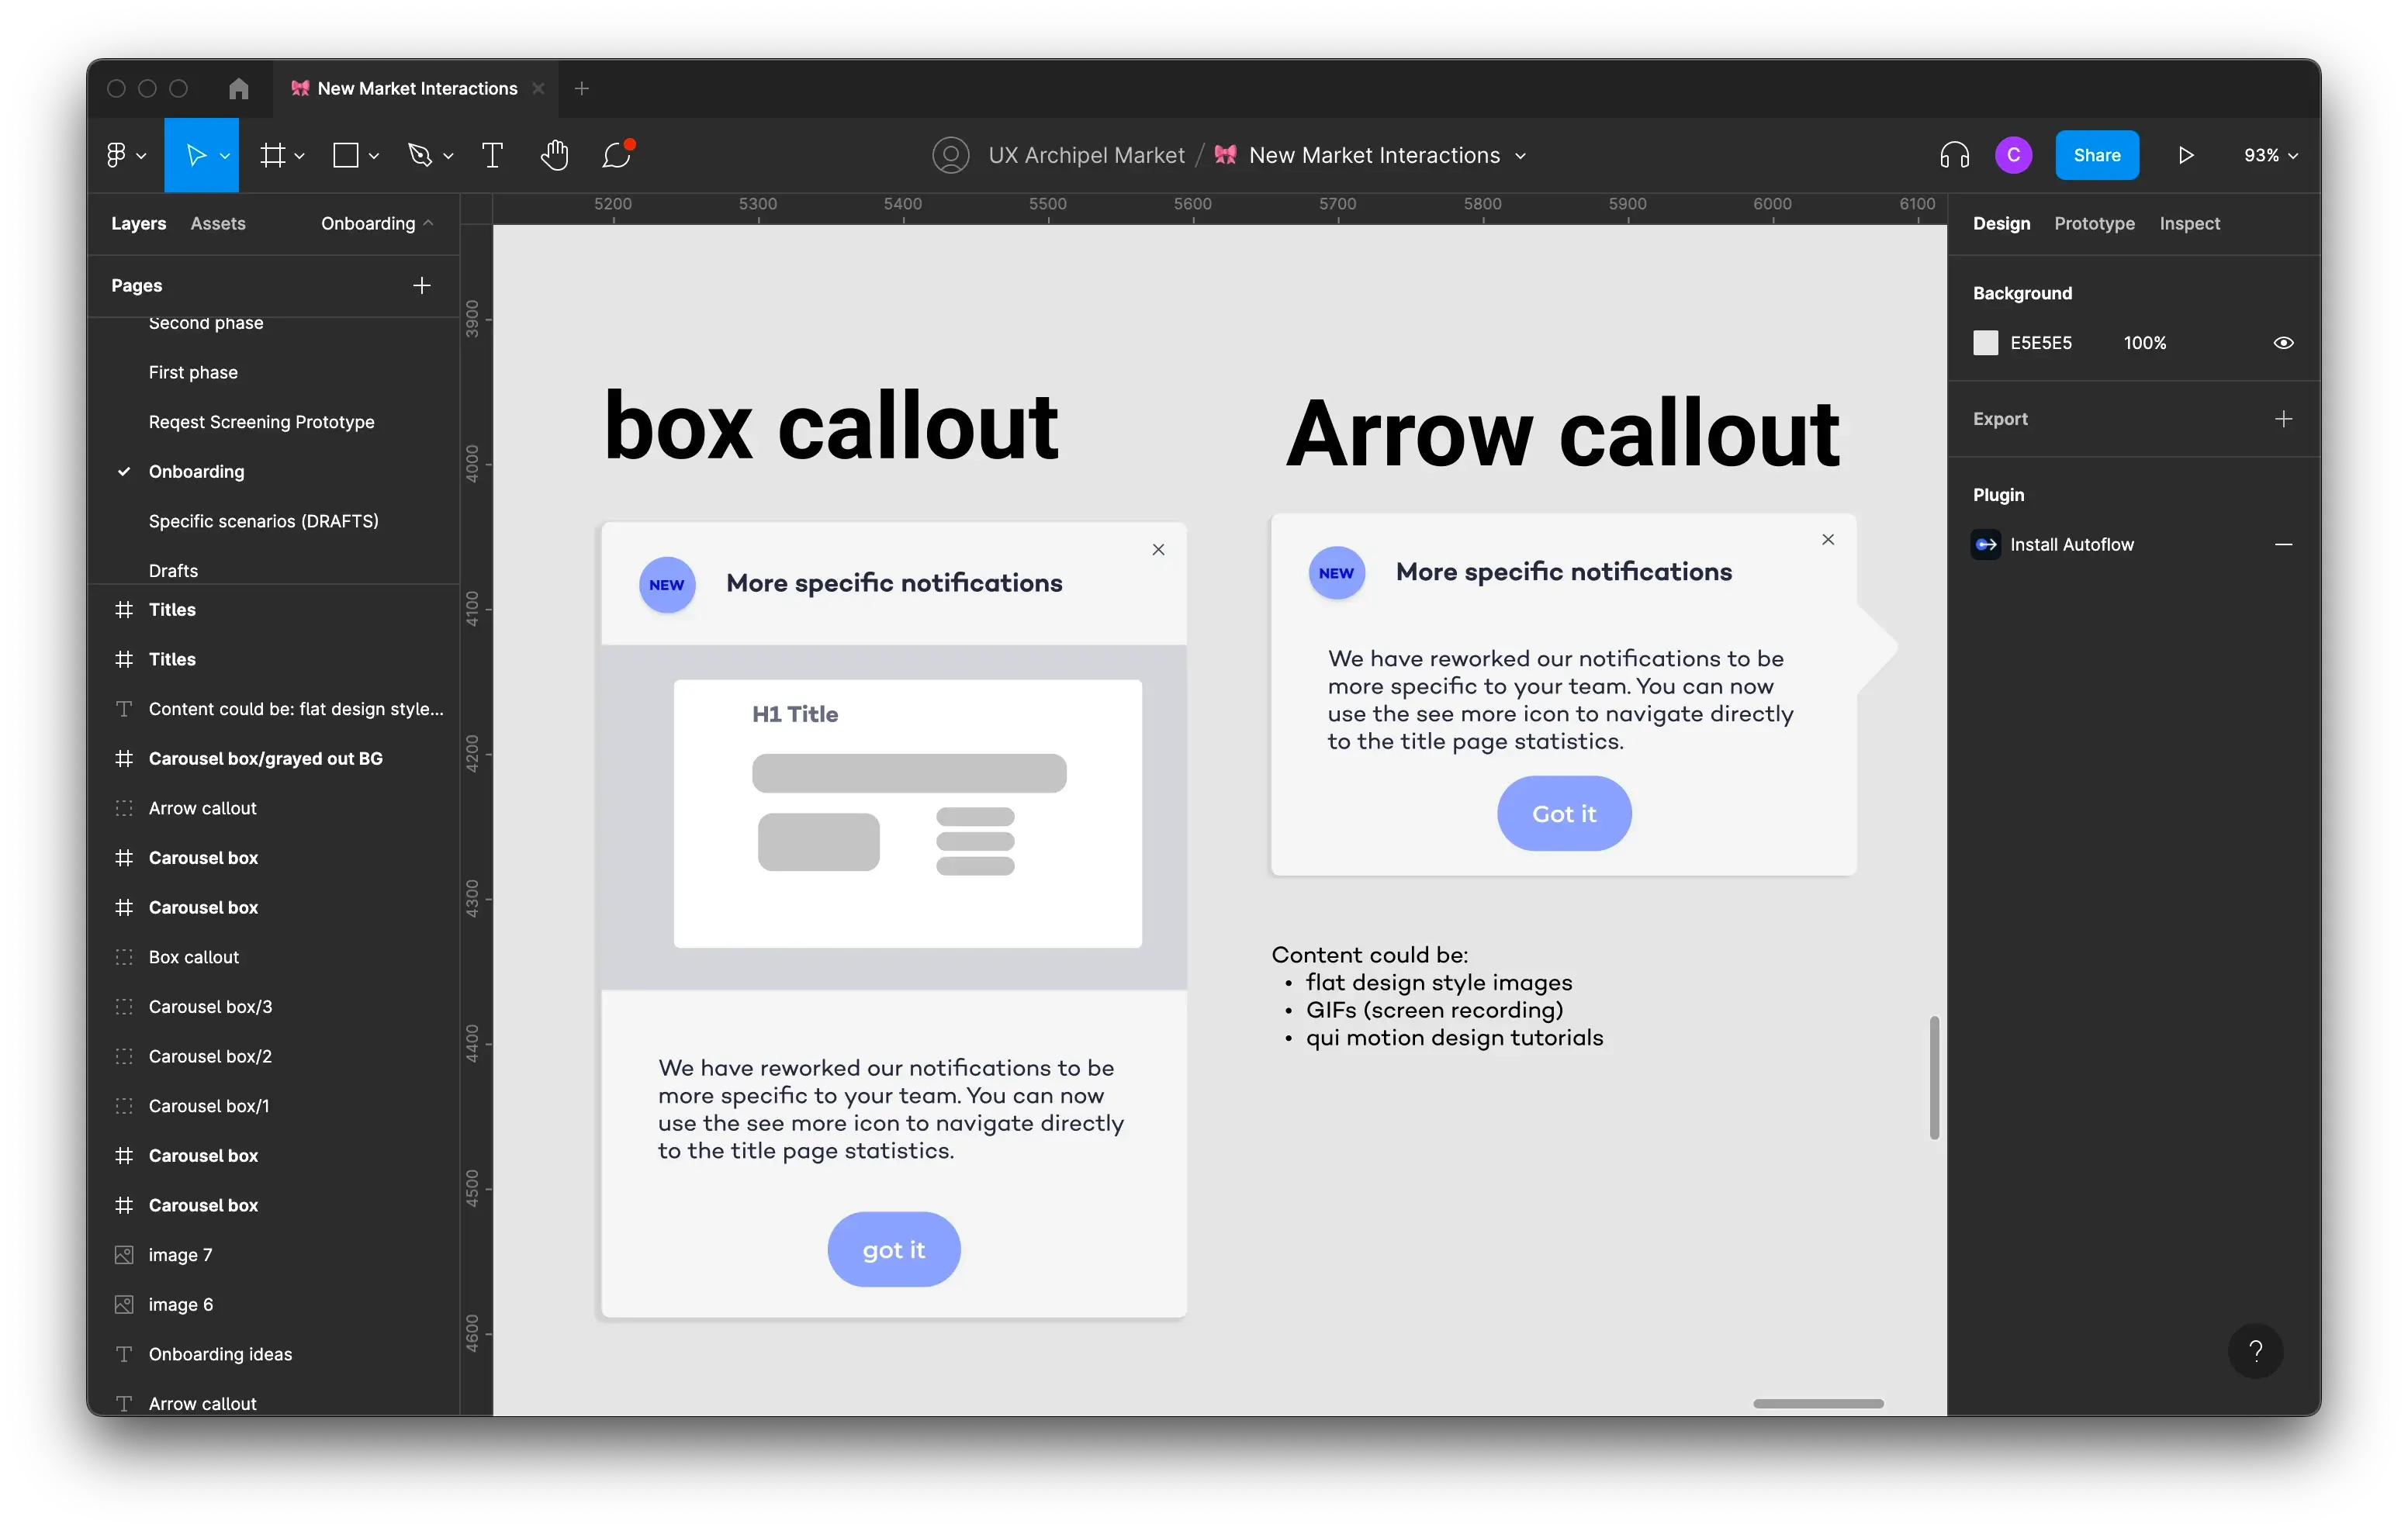
Task: Click the Present play button
Action: point(2186,155)
